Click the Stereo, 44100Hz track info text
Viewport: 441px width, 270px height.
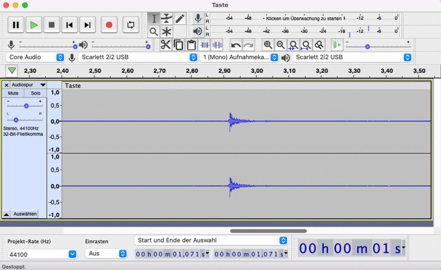21,129
